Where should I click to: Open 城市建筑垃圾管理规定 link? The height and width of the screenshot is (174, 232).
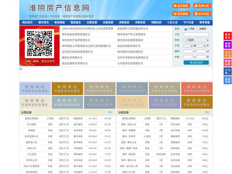click(x=130, y=52)
